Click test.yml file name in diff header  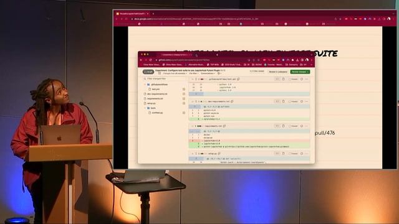223,79
